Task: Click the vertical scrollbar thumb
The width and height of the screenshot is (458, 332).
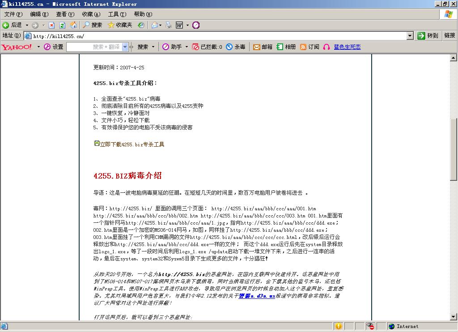Action: 453,149
